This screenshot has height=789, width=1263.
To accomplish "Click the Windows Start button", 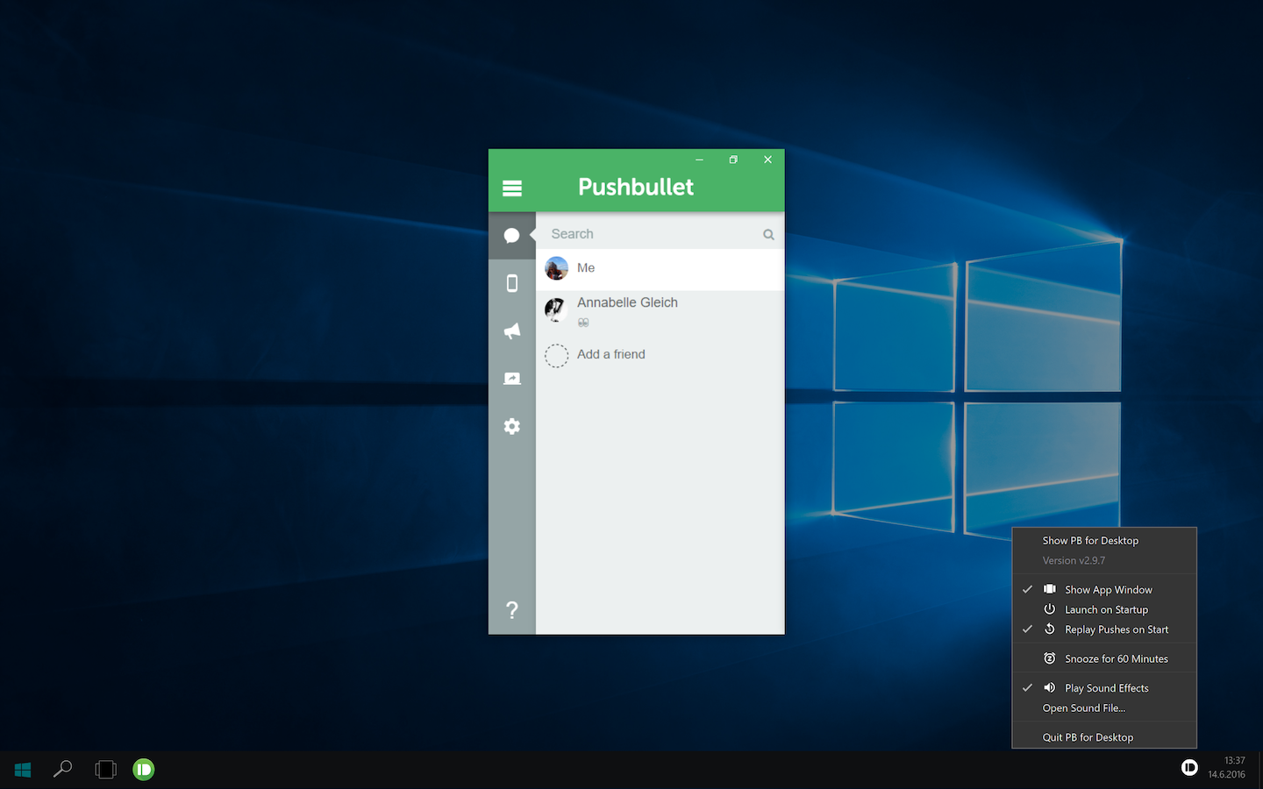I will [x=23, y=770].
